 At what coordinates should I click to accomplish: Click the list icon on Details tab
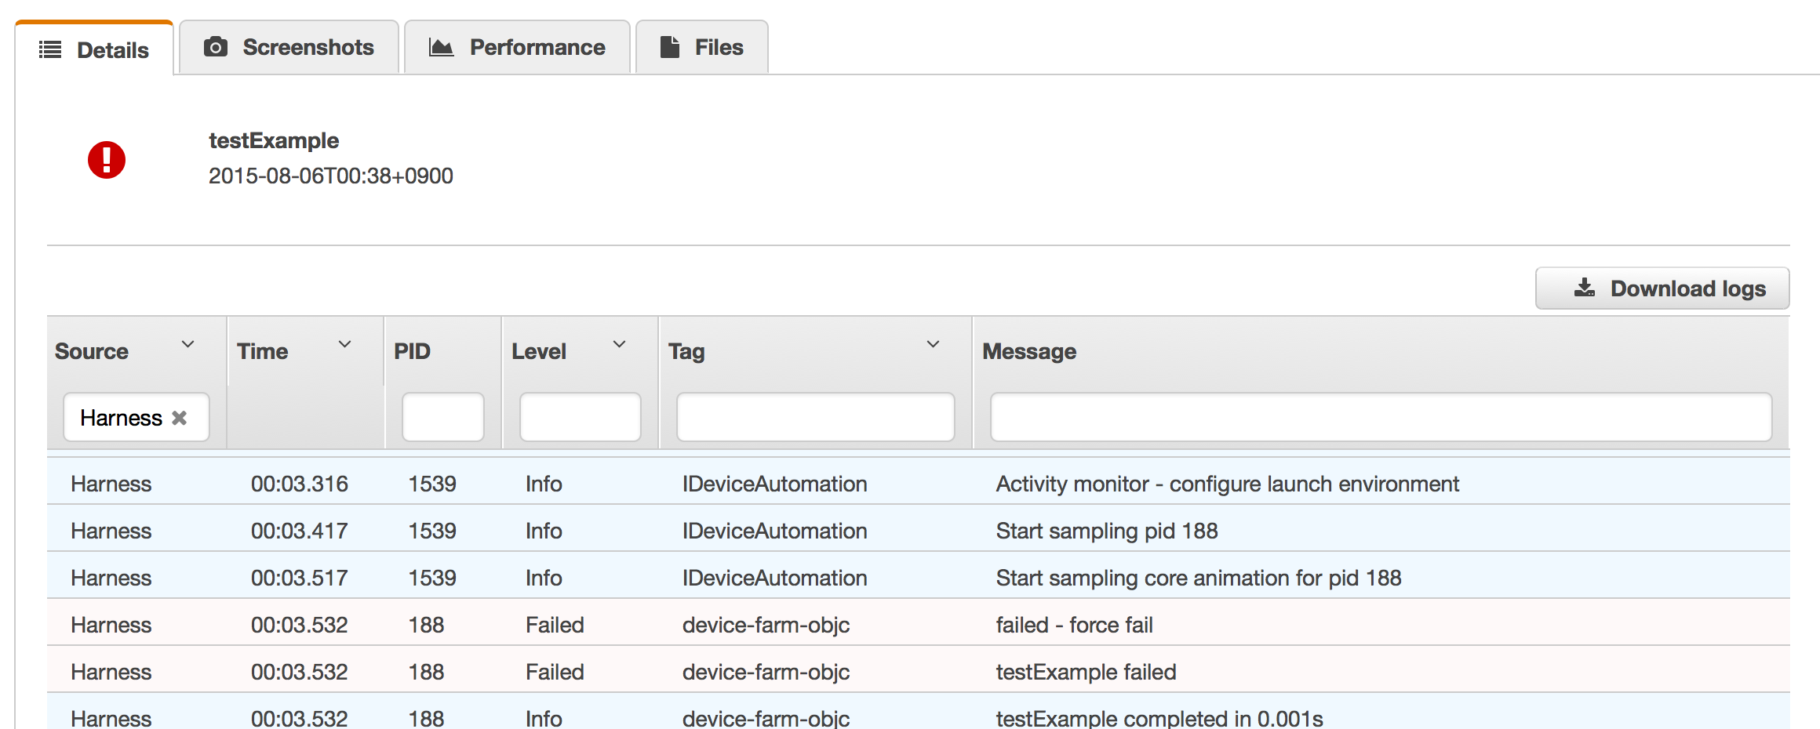[x=50, y=50]
